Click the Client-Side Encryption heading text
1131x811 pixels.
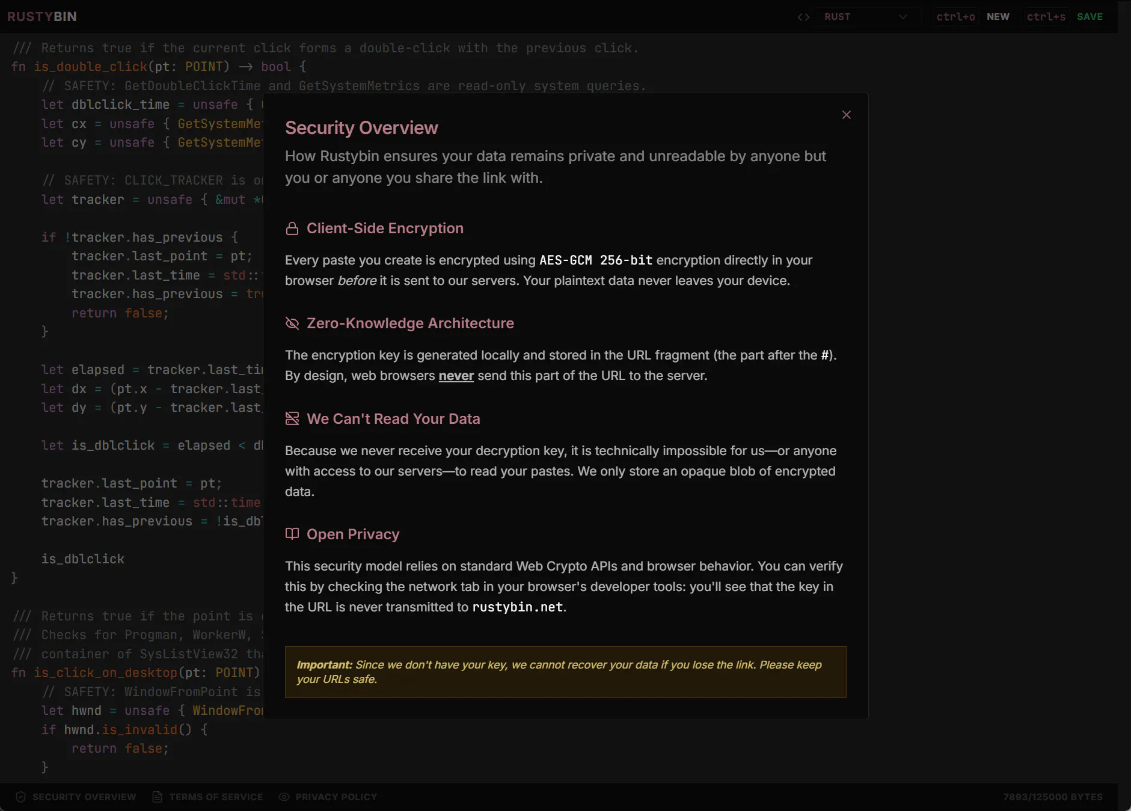click(x=385, y=228)
